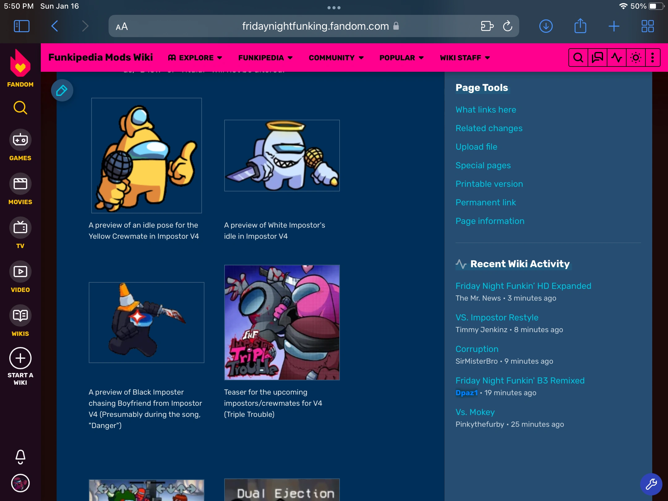668x501 pixels.
Task: Expand the Community dropdown menu
Action: tap(336, 58)
